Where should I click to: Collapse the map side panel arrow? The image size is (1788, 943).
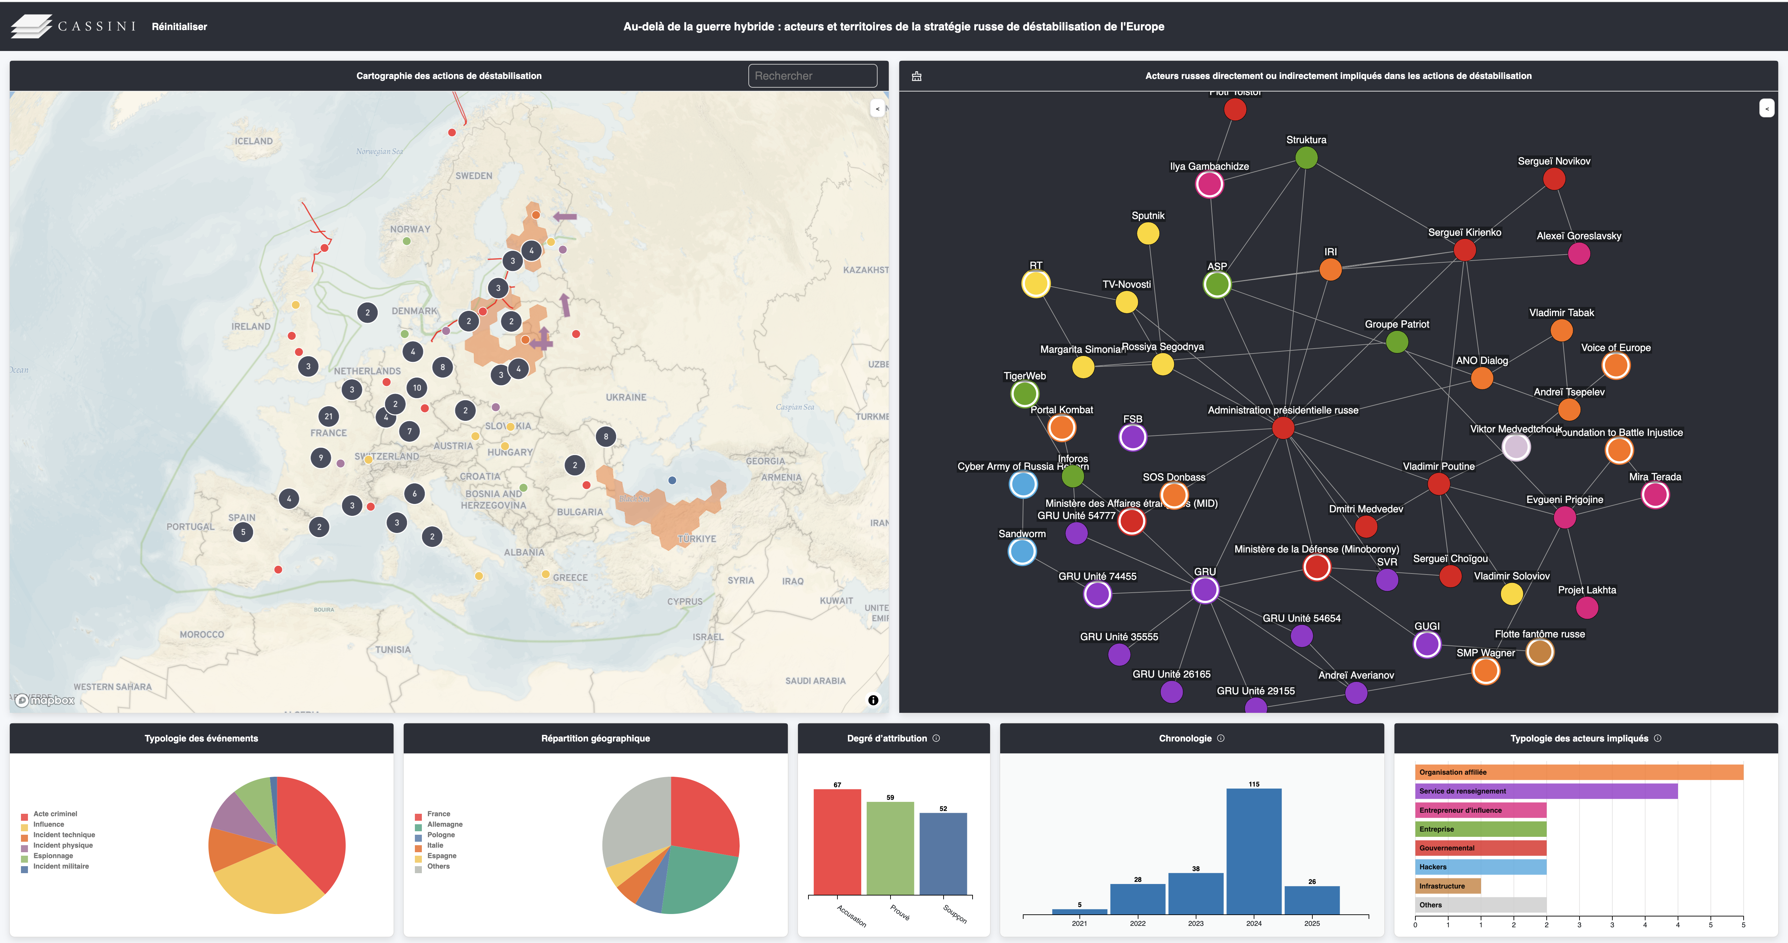click(877, 108)
